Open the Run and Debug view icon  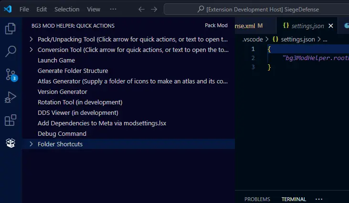point(11,97)
